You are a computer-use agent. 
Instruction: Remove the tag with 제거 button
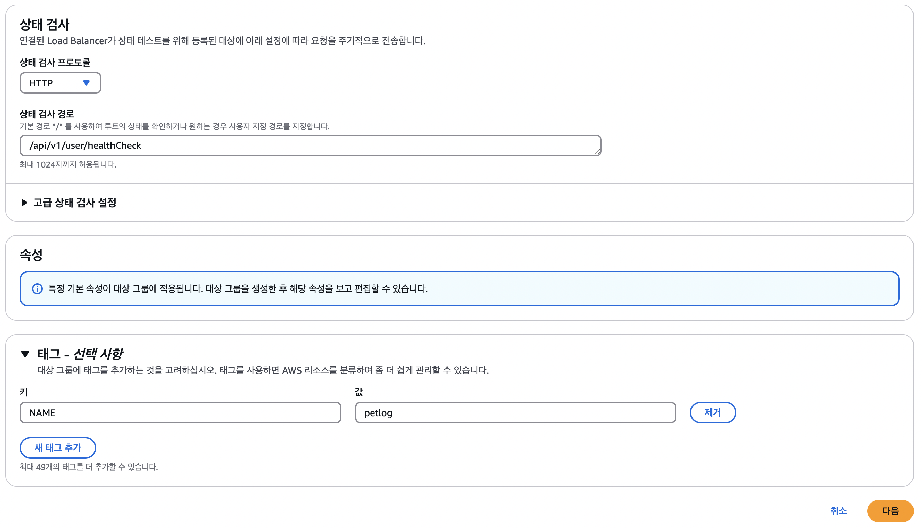pos(712,412)
